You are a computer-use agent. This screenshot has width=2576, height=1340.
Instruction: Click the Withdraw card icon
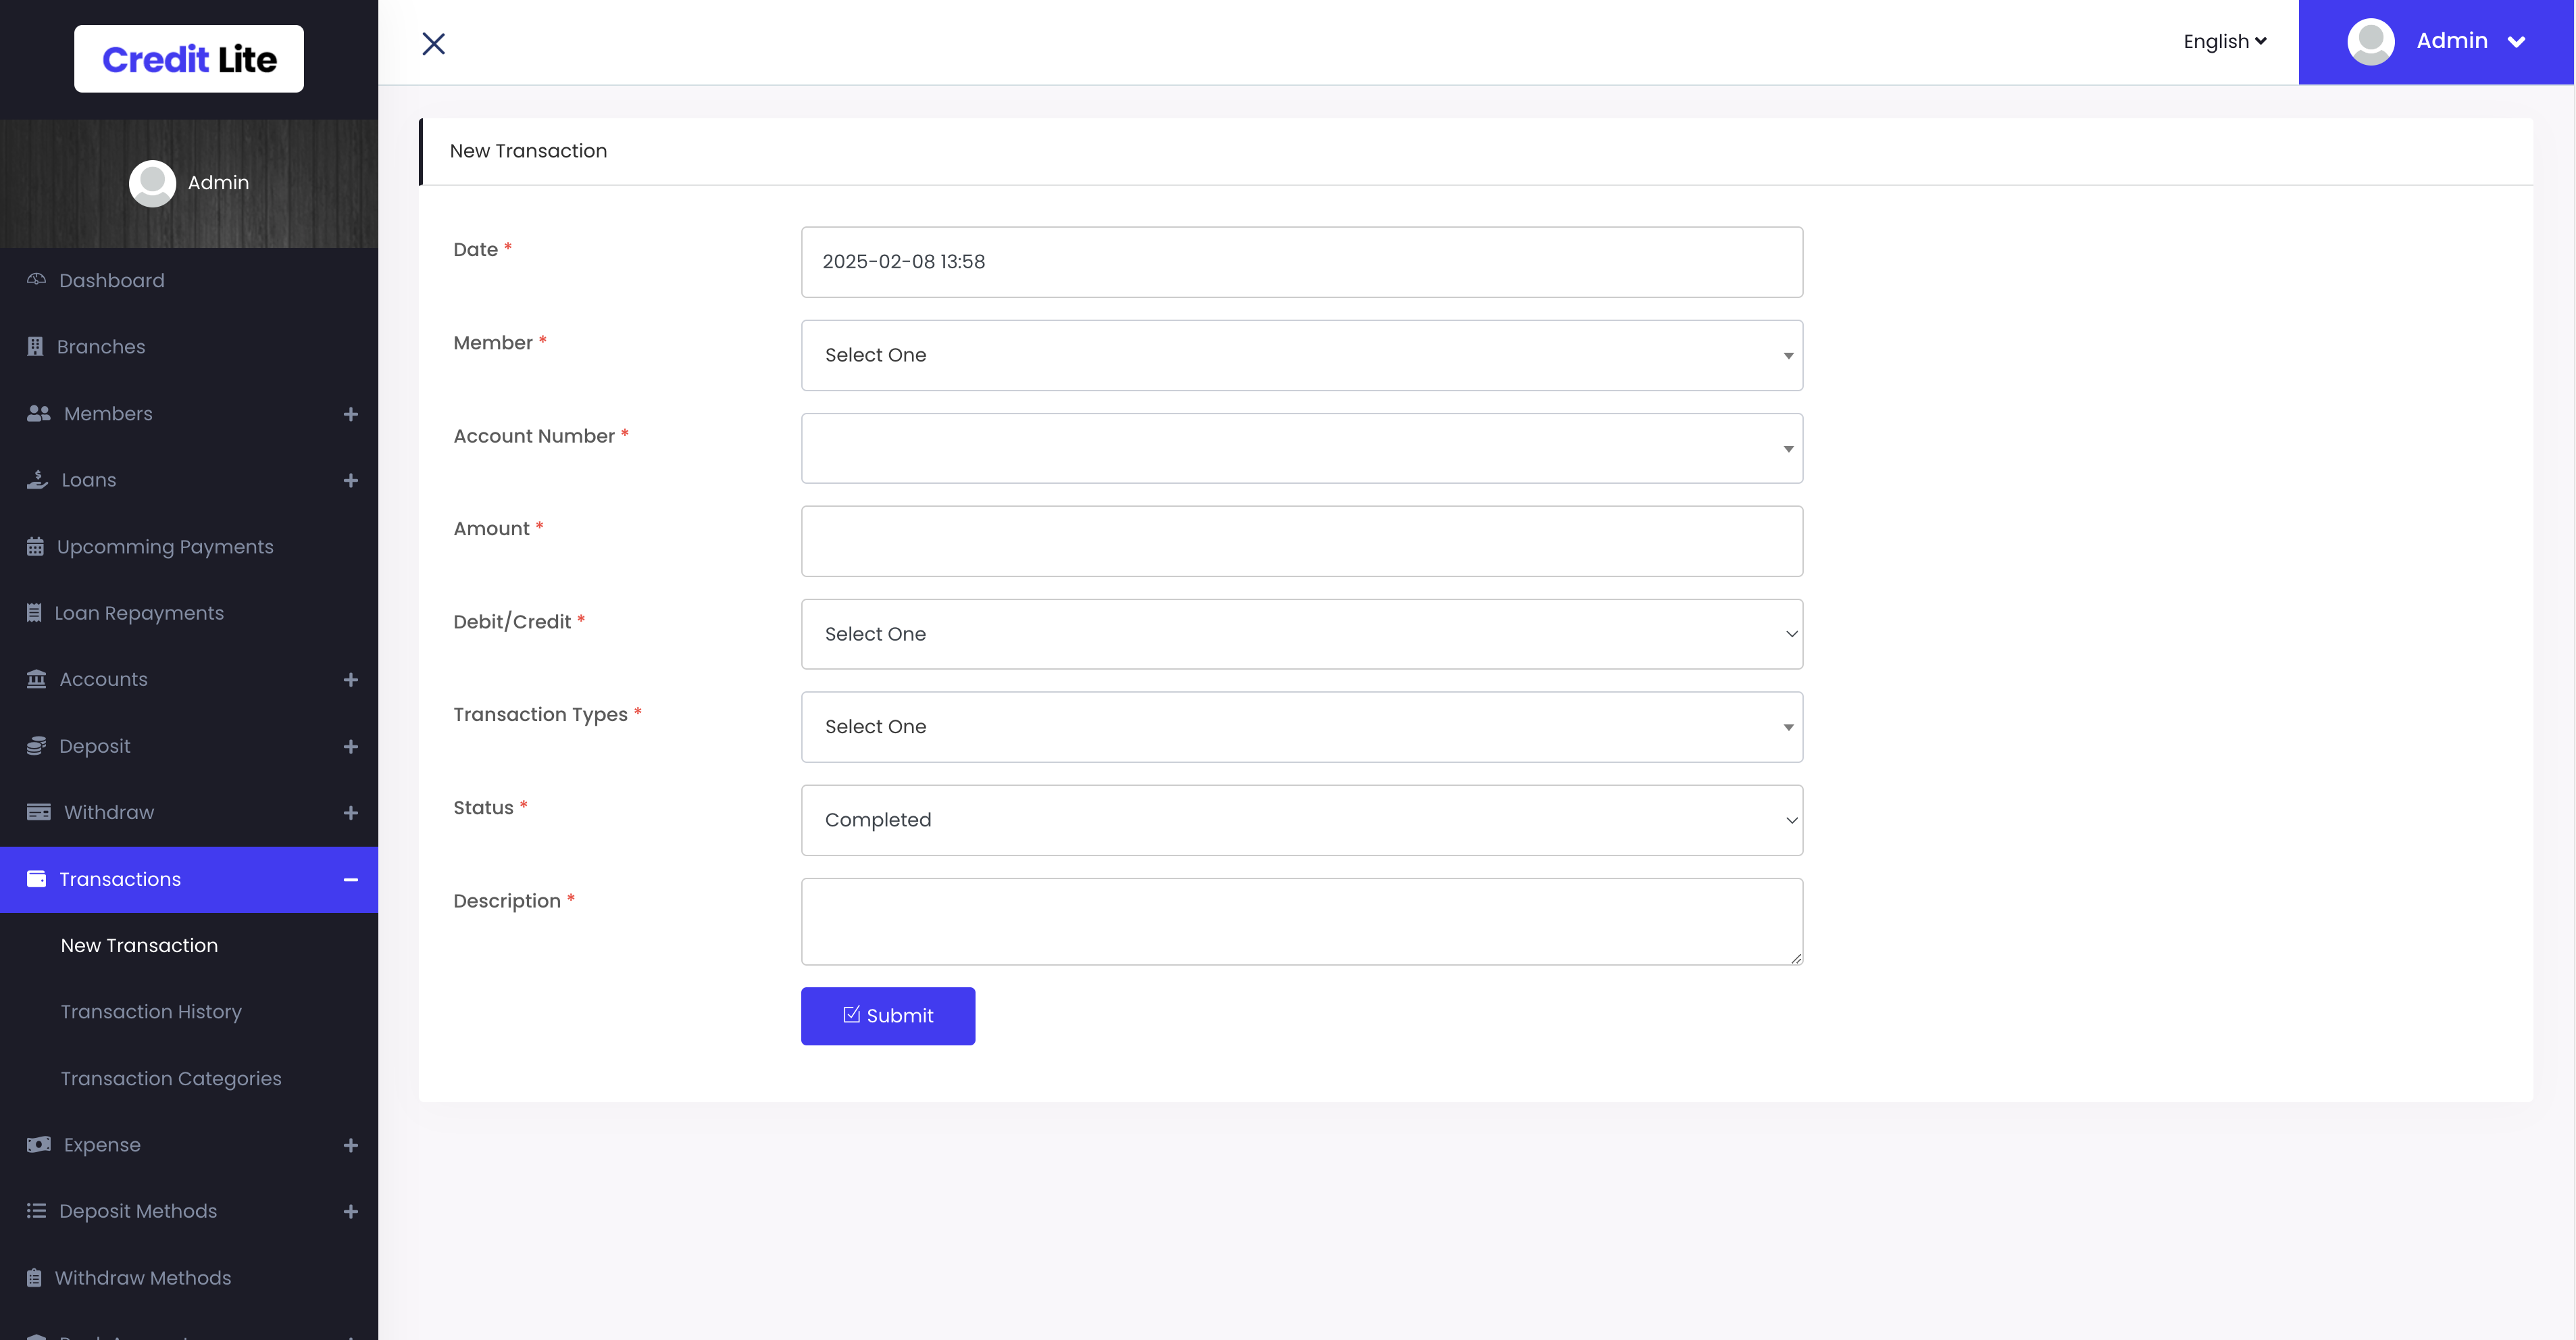pyautogui.click(x=38, y=812)
